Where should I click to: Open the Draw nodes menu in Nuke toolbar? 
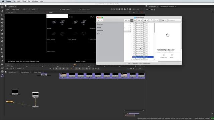(2, 11)
